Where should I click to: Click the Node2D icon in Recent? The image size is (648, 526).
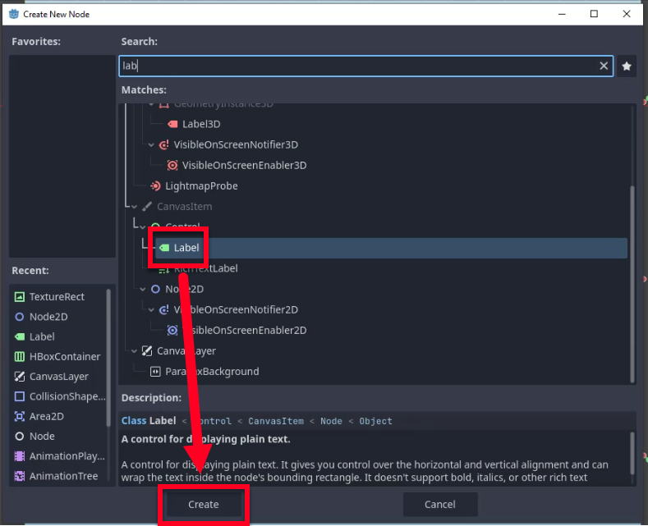click(20, 317)
